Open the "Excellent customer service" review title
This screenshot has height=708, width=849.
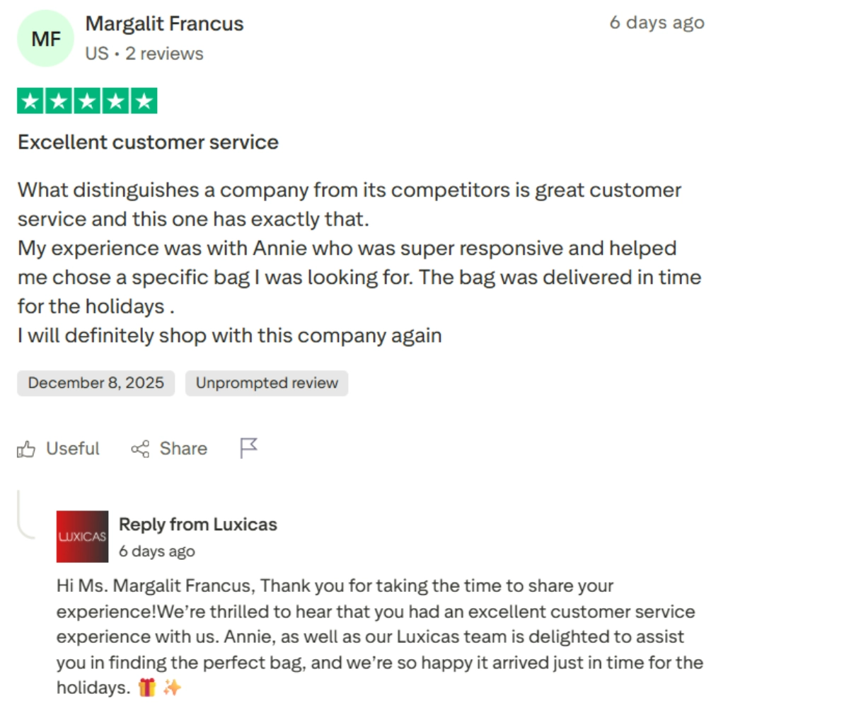[x=148, y=142]
